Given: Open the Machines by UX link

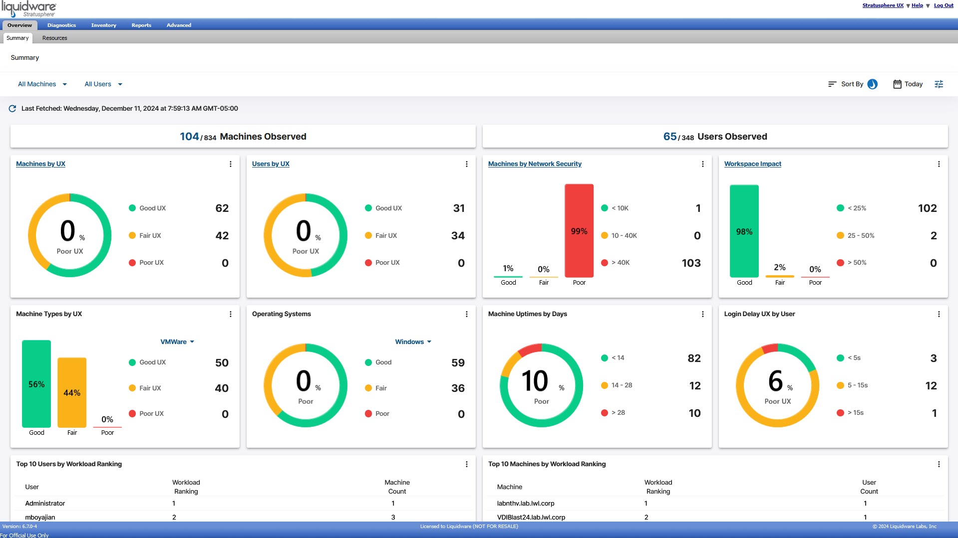Looking at the screenshot, I should (x=40, y=164).
